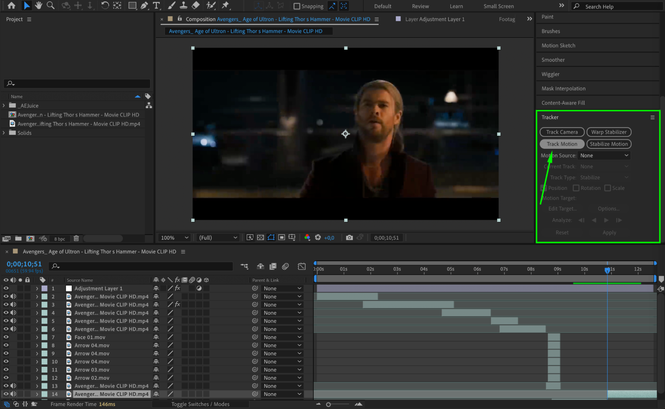The width and height of the screenshot is (665, 409).
Task: Take a snapshot with the camera icon
Action: (x=349, y=238)
